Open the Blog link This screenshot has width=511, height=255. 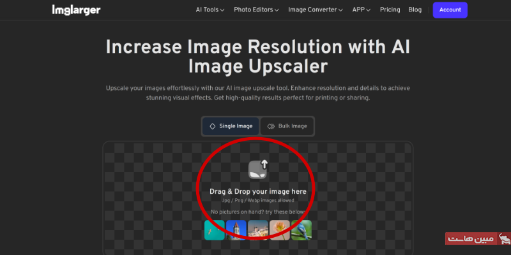point(415,10)
